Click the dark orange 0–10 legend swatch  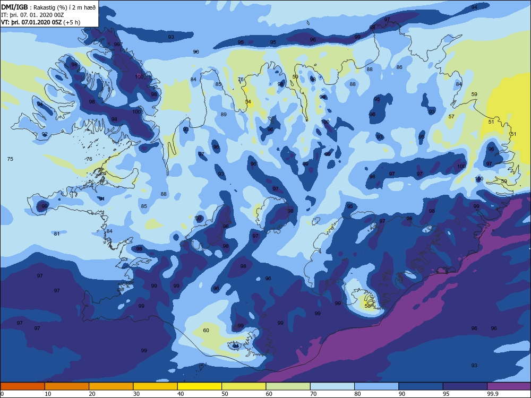click(22, 386)
